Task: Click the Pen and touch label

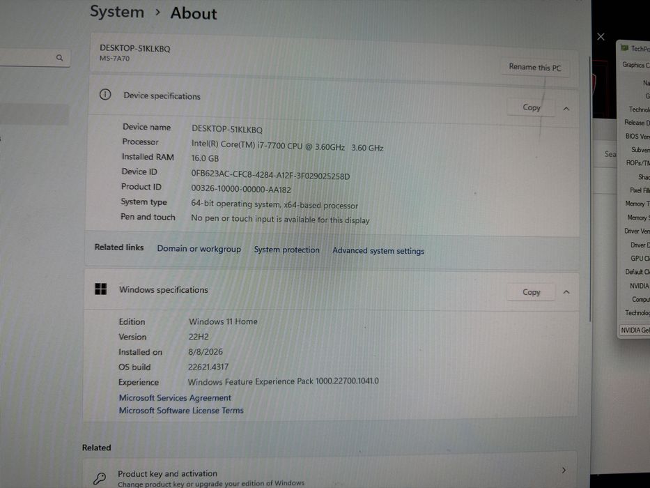Action: [x=148, y=217]
